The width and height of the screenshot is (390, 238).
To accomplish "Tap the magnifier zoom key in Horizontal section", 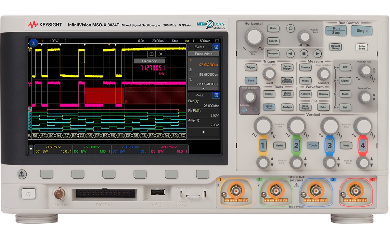I will pyautogui.click(x=290, y=28).
